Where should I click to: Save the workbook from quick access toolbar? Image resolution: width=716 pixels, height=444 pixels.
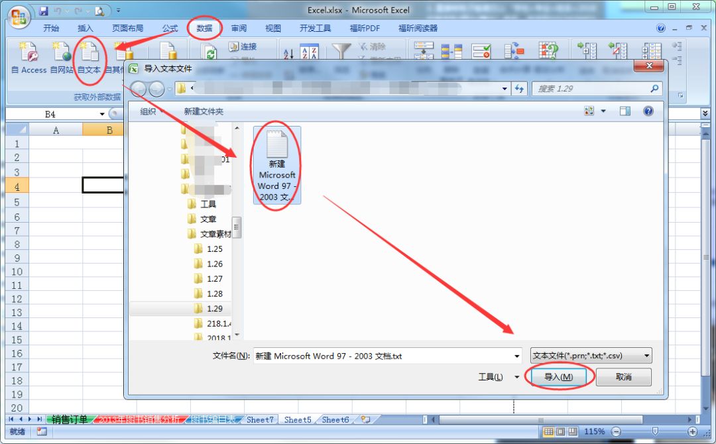pyautogui.click(x=44, y=11)
